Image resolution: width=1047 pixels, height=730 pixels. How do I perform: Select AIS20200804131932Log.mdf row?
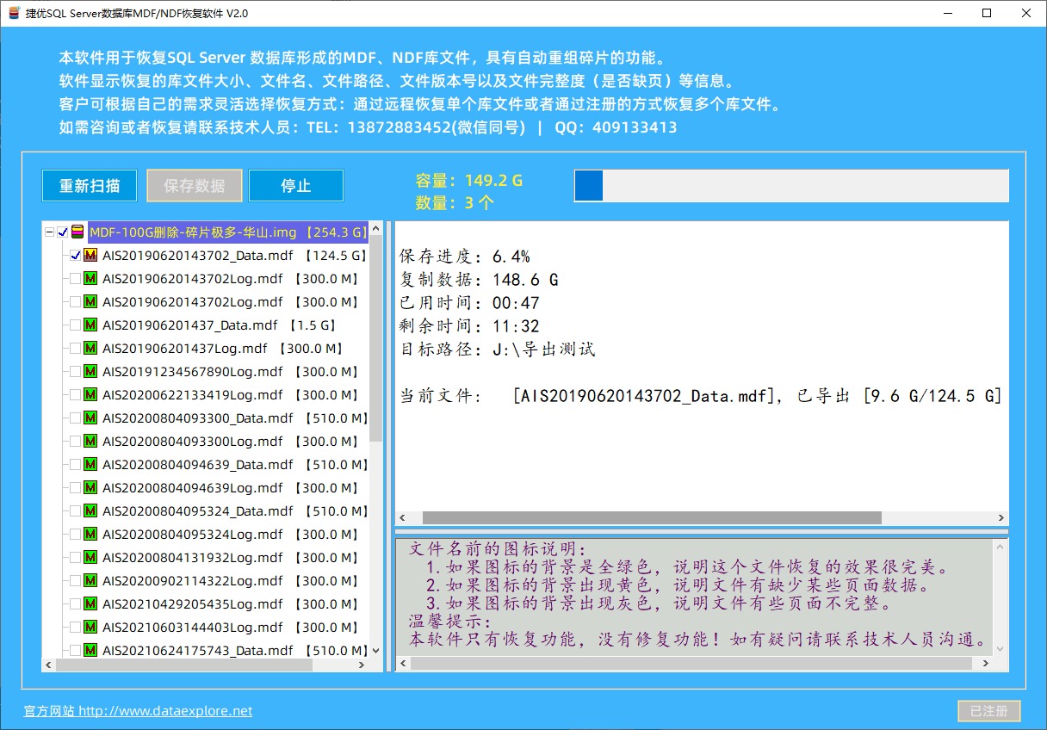(x=230, y=558)
